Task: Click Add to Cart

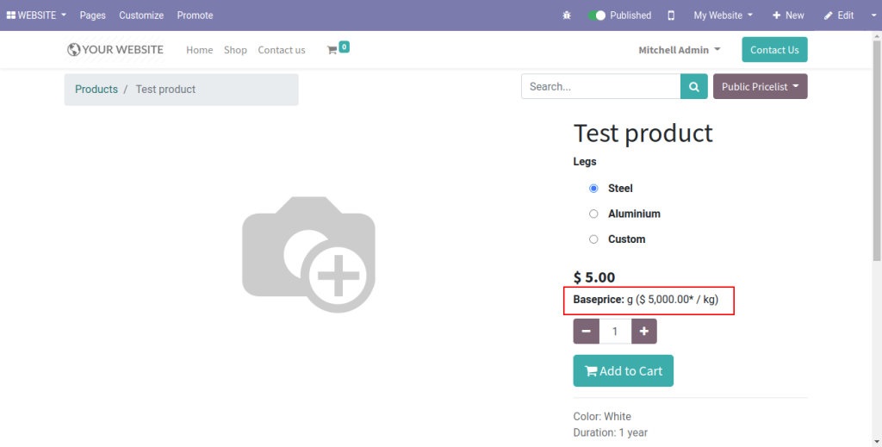Action: 624,370
